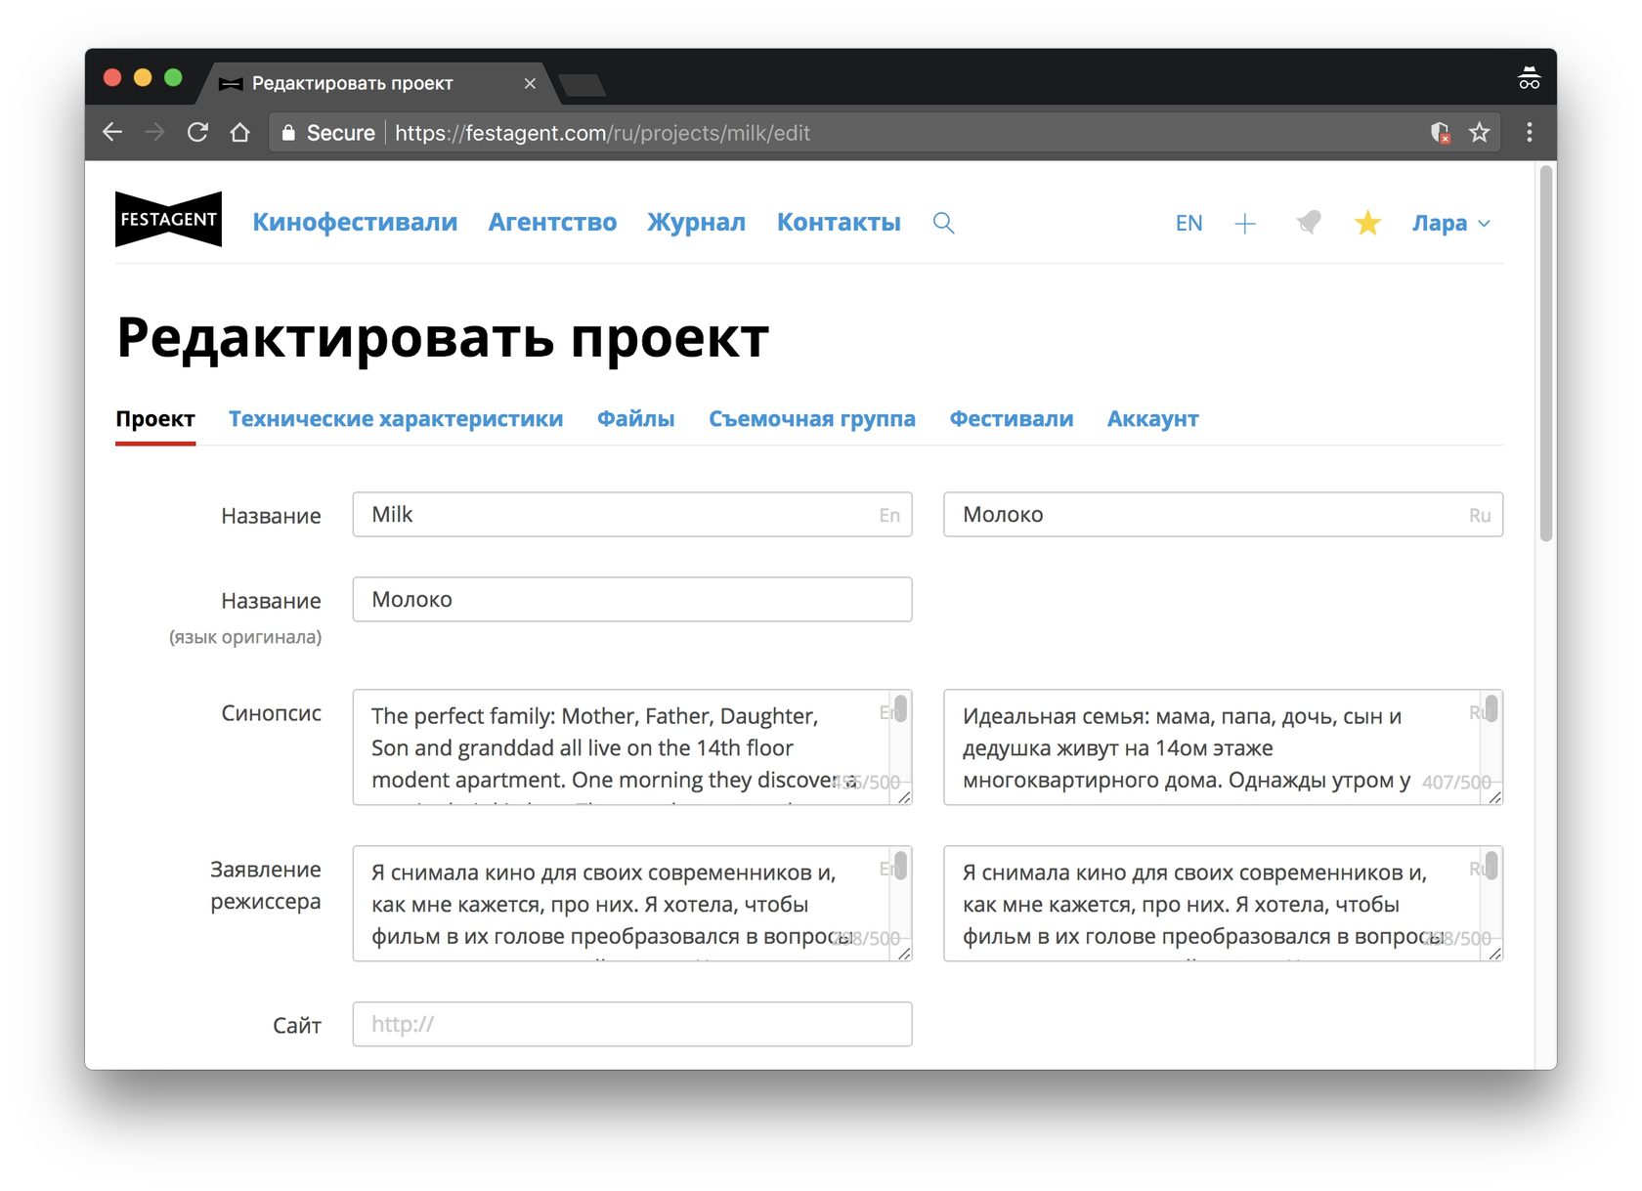Open Журнал navigation link
Viewport: 1642px width, 1191px height.
[x=696, y=222]
